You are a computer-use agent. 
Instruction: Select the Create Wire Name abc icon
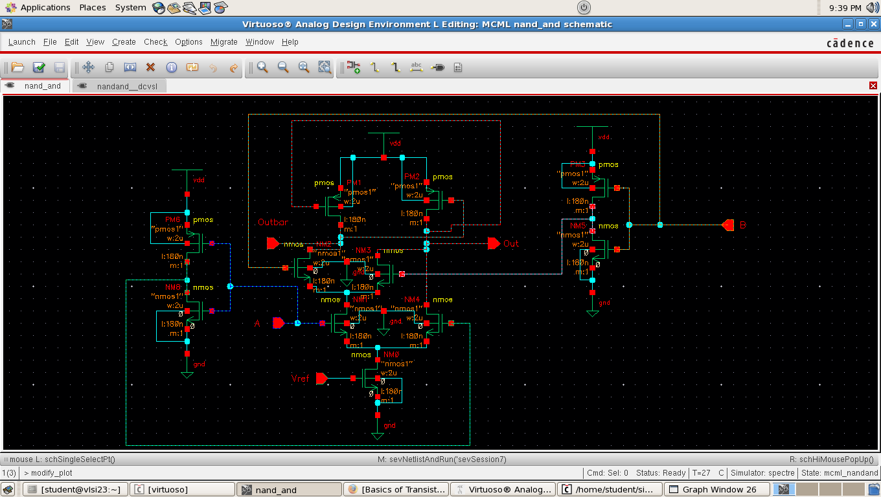click(x=417, y=67)
